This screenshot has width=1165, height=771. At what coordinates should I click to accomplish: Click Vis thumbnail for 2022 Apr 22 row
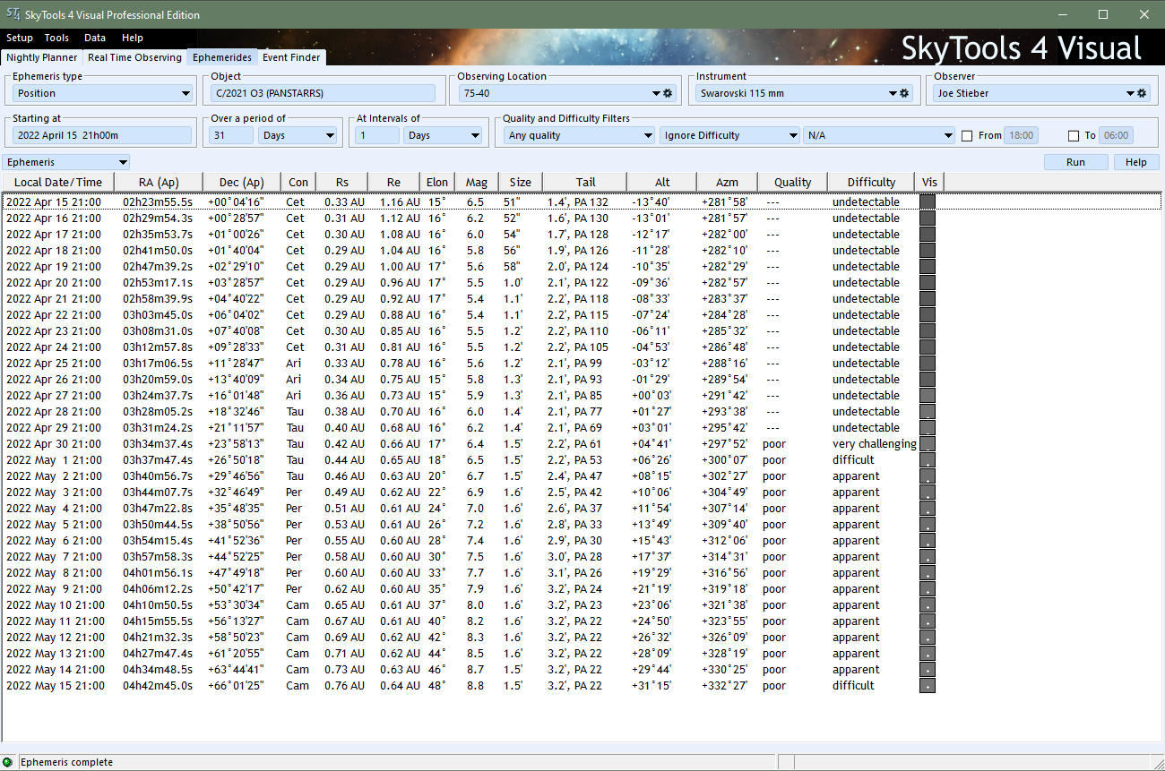tap(928, 315)
